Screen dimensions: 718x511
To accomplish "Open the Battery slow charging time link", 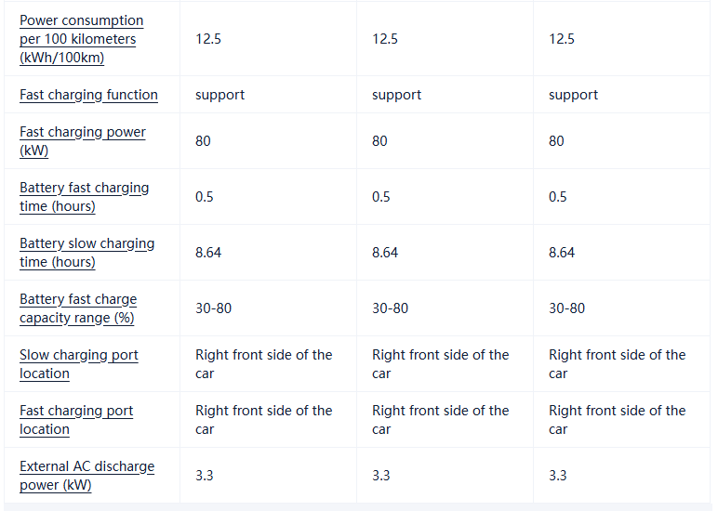I will pos(86,253).
